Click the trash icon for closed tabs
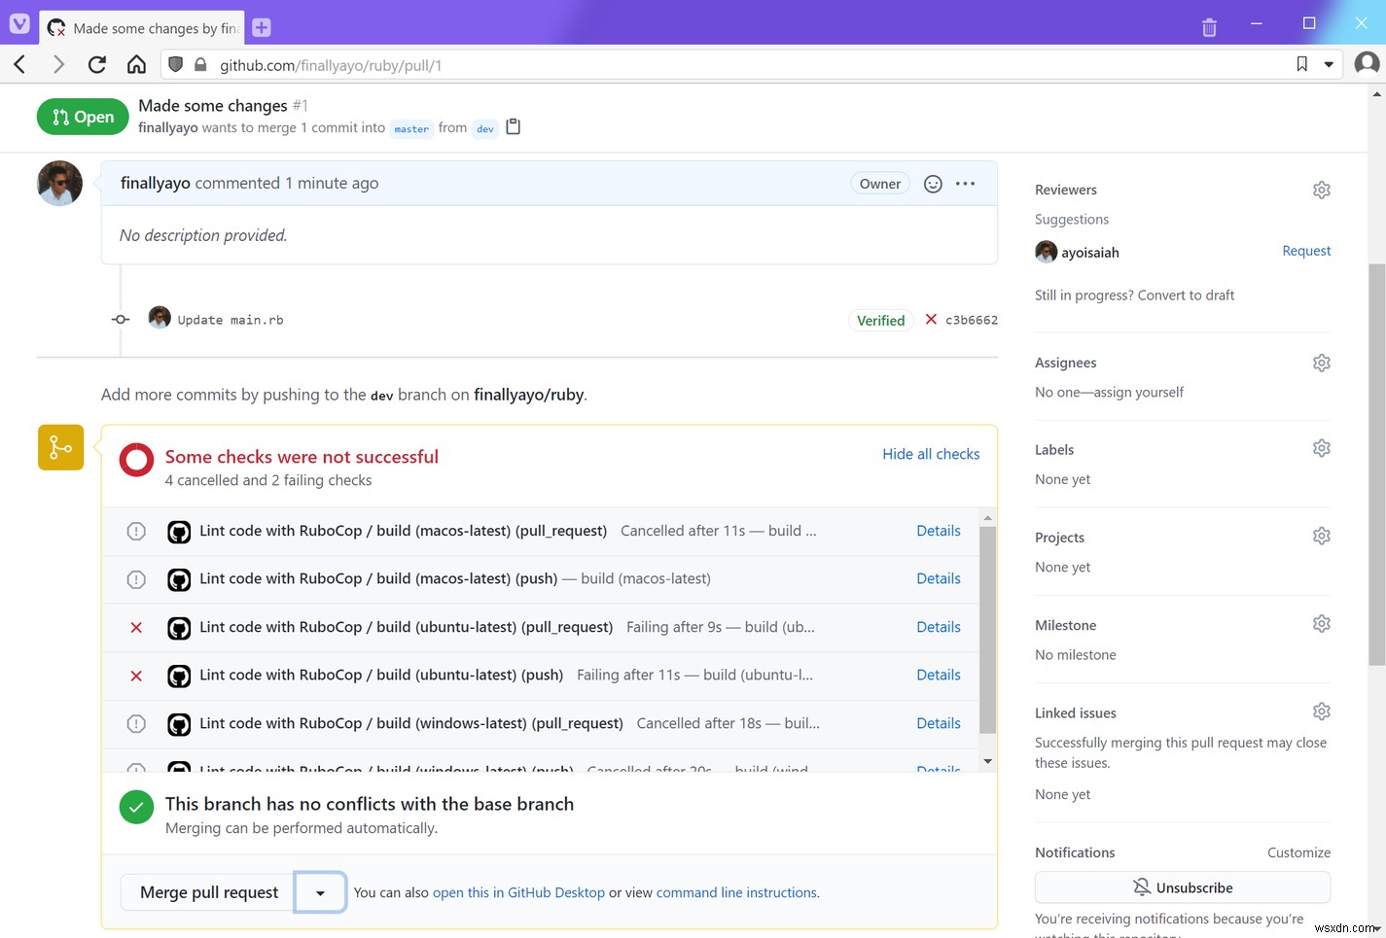Screen dimensions: 1386x938 (1209, 27)
